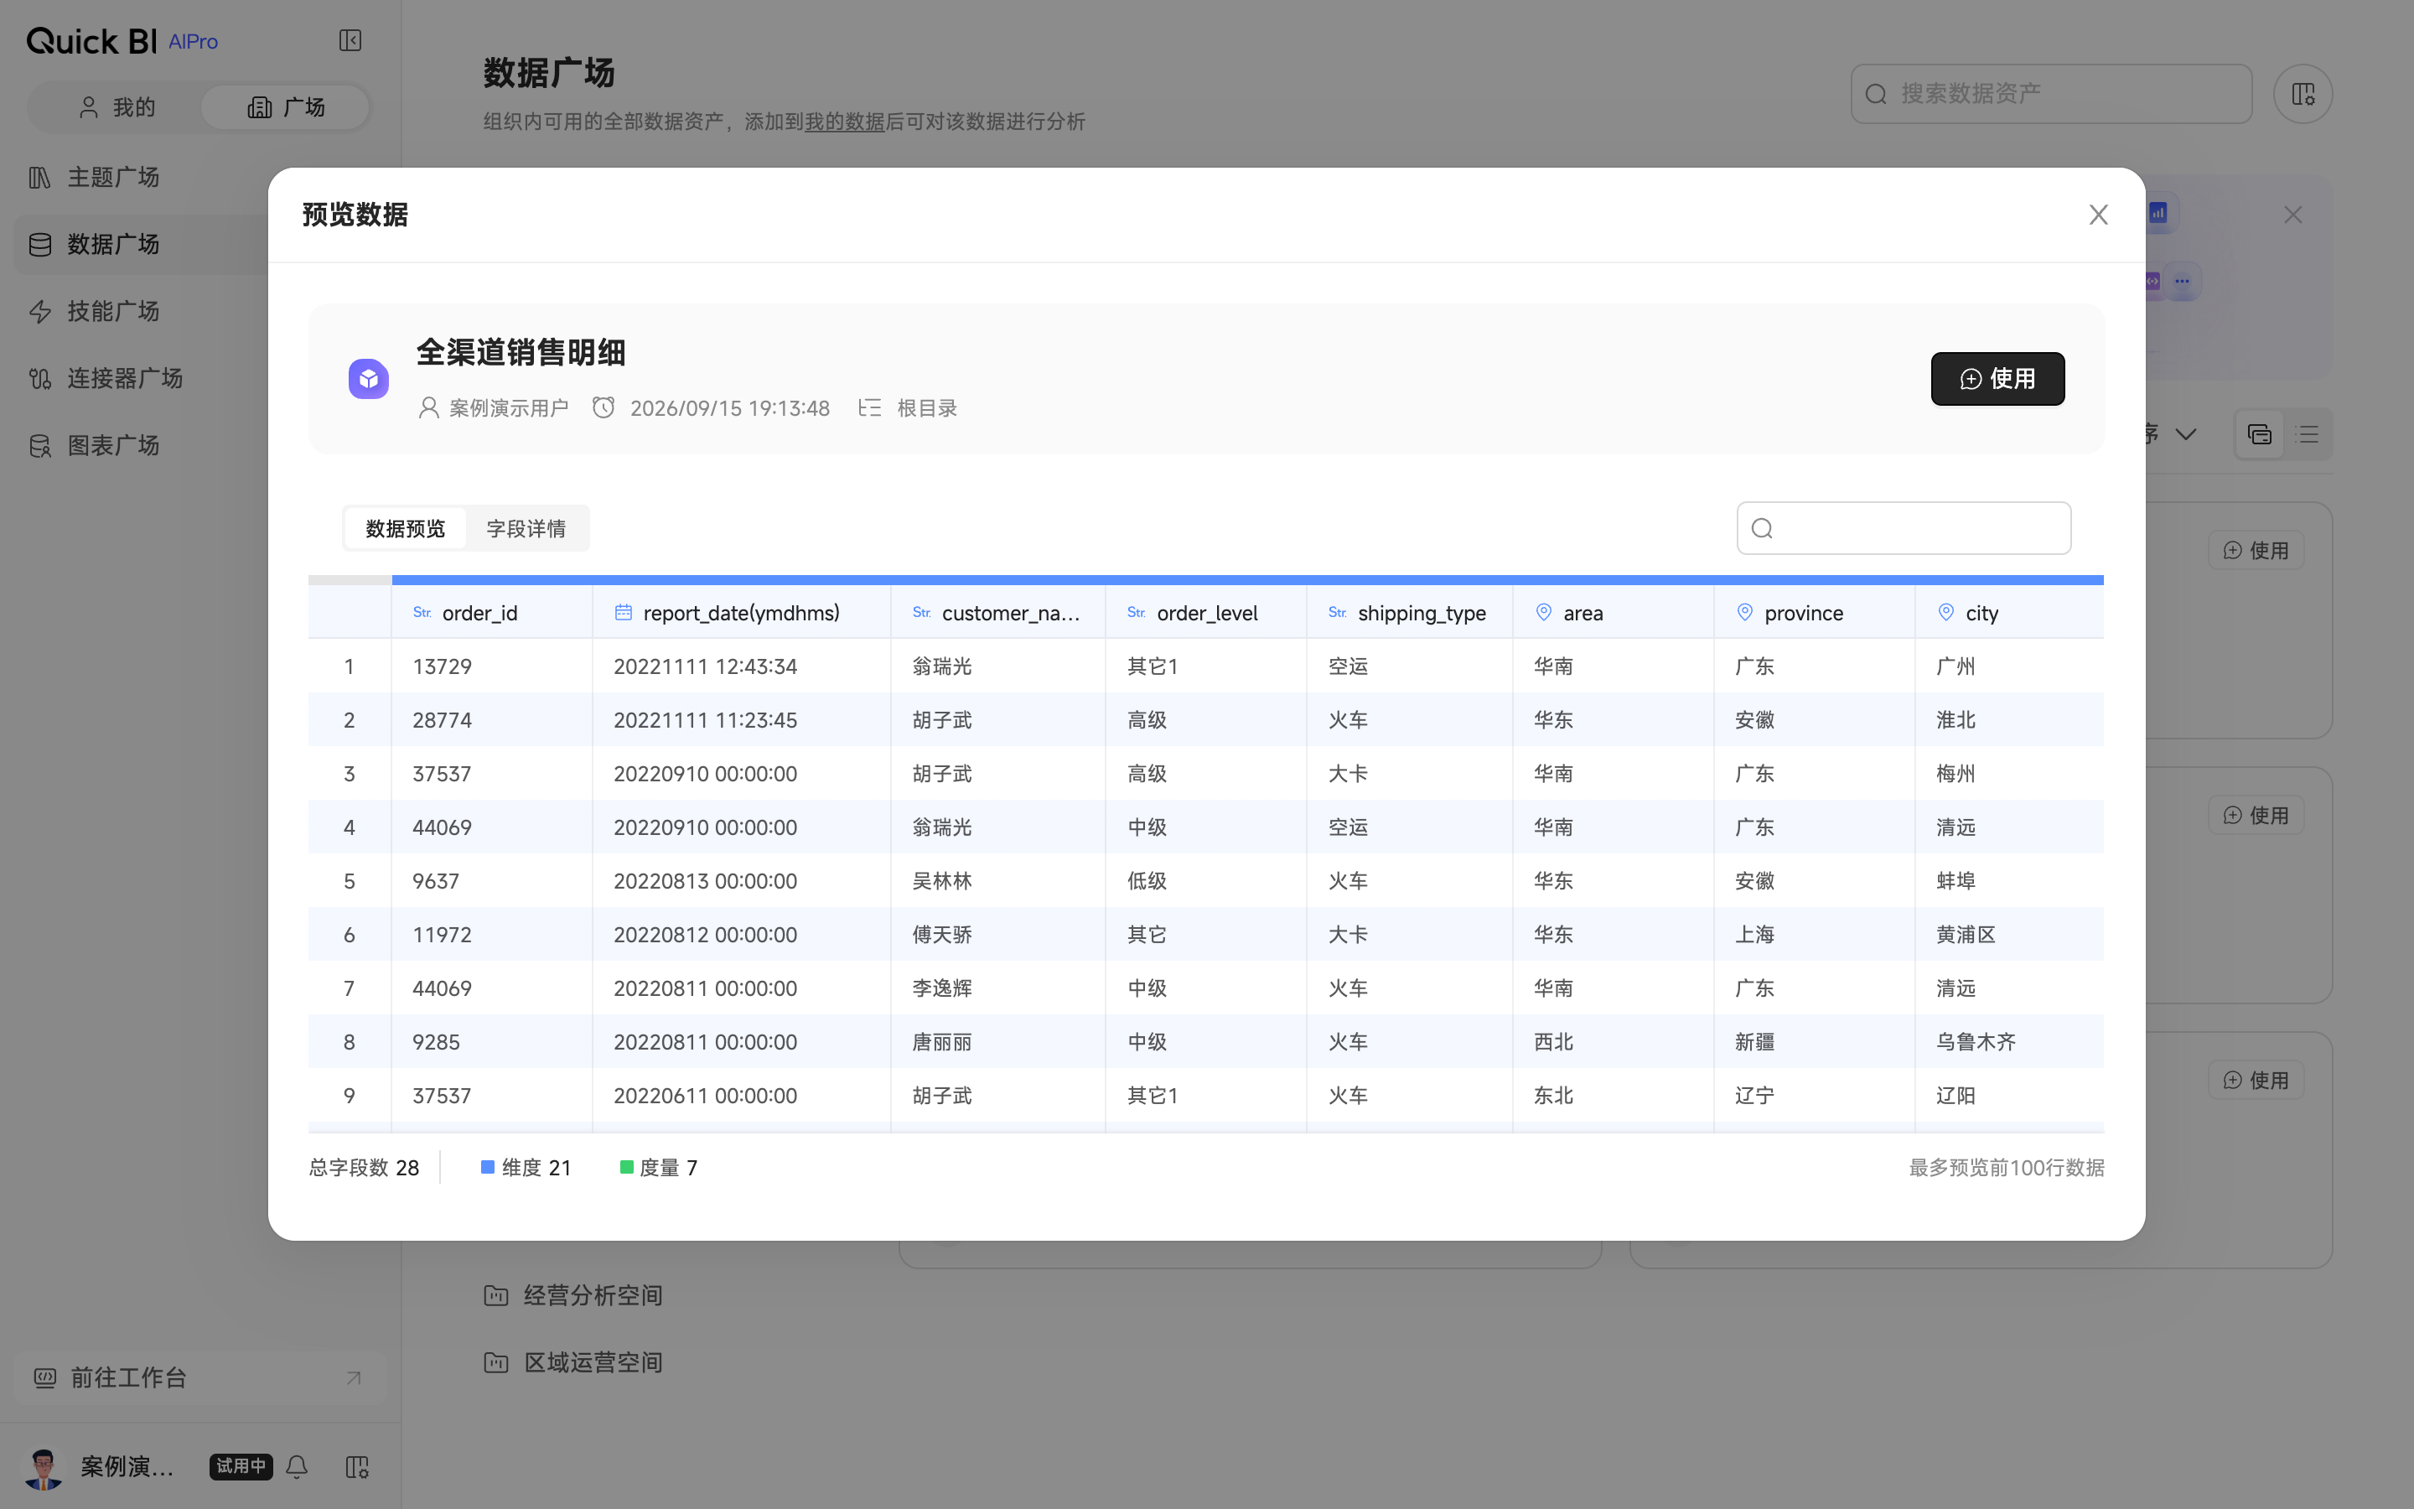
Task: Click report_date(ymdhms) column header
Action: click(741, 612)
